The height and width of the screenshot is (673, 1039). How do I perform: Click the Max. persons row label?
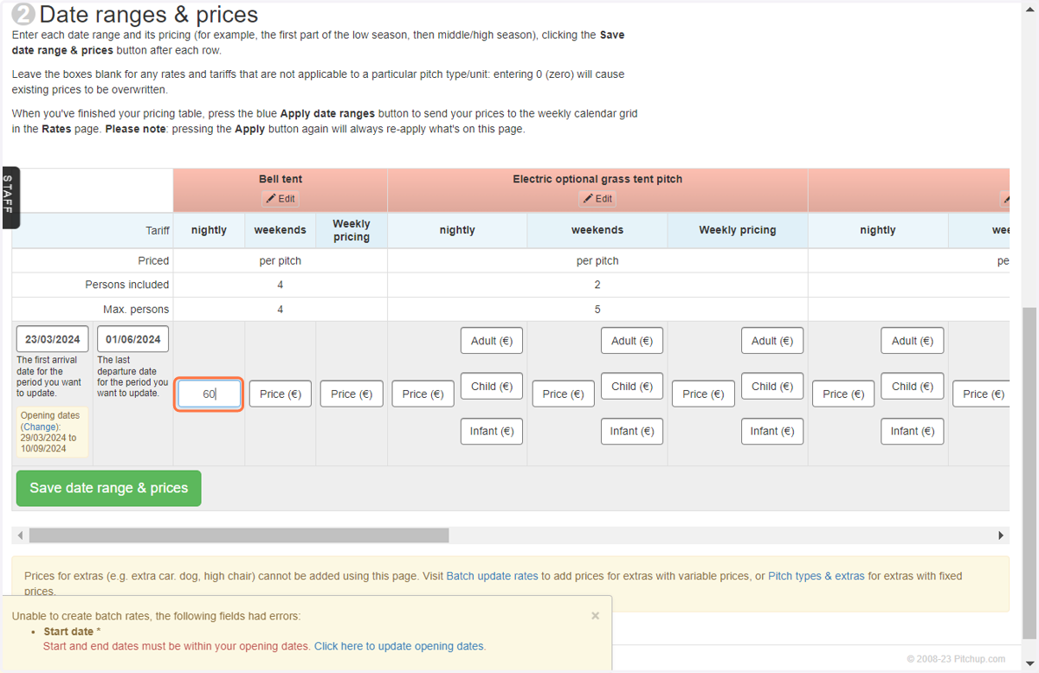coord(136,309)
